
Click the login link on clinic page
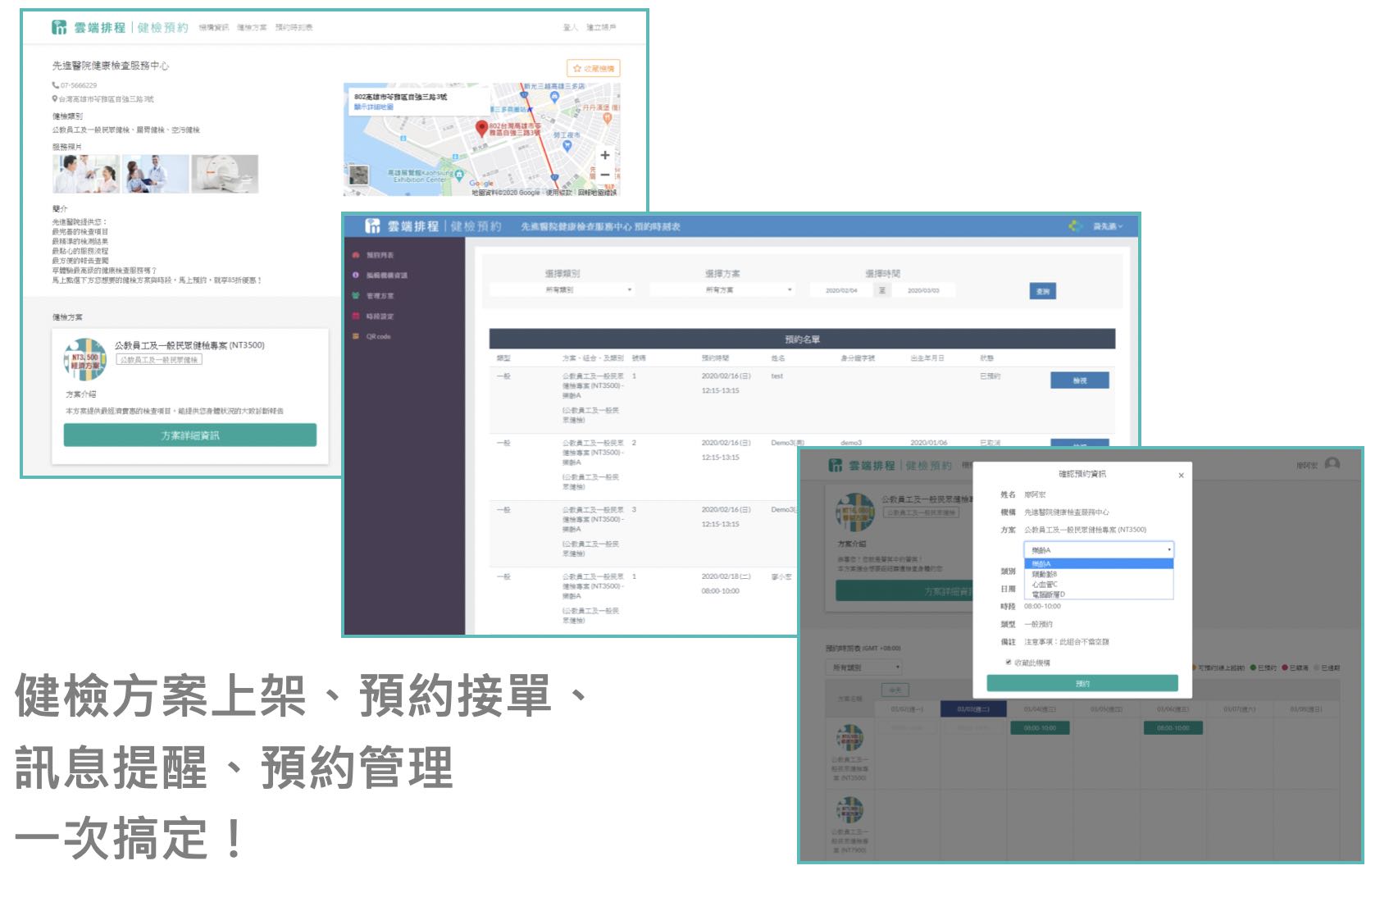(x=570, y=28)
